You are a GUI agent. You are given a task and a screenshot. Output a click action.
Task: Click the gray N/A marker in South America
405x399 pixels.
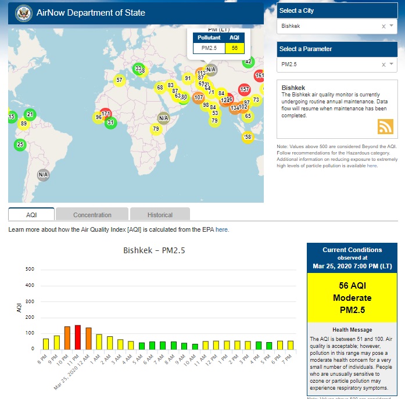(43, 174)
